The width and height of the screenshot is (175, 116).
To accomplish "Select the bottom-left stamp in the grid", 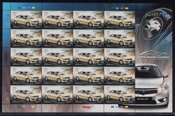I will coord(26,95).
